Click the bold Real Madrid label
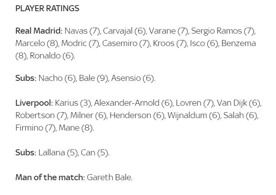 [x=38, y=31]
